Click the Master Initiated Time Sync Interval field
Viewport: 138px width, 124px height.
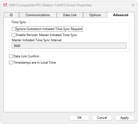pyautogui.click(x=69, y=46)
